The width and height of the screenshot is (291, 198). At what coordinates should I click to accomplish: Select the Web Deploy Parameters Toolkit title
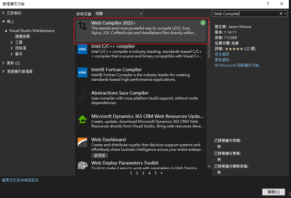click(125, 163)
